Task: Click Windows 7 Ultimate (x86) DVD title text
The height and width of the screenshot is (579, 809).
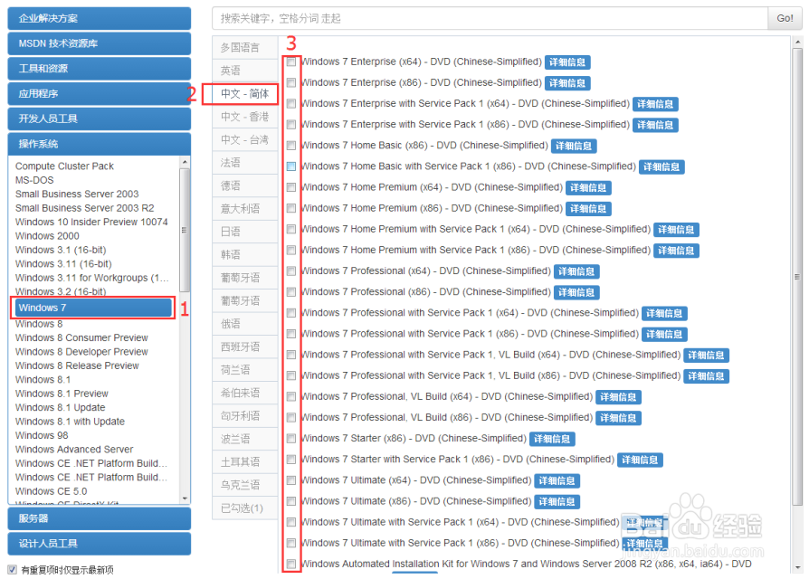Action: pyautogui.click(x=416, y=501)
